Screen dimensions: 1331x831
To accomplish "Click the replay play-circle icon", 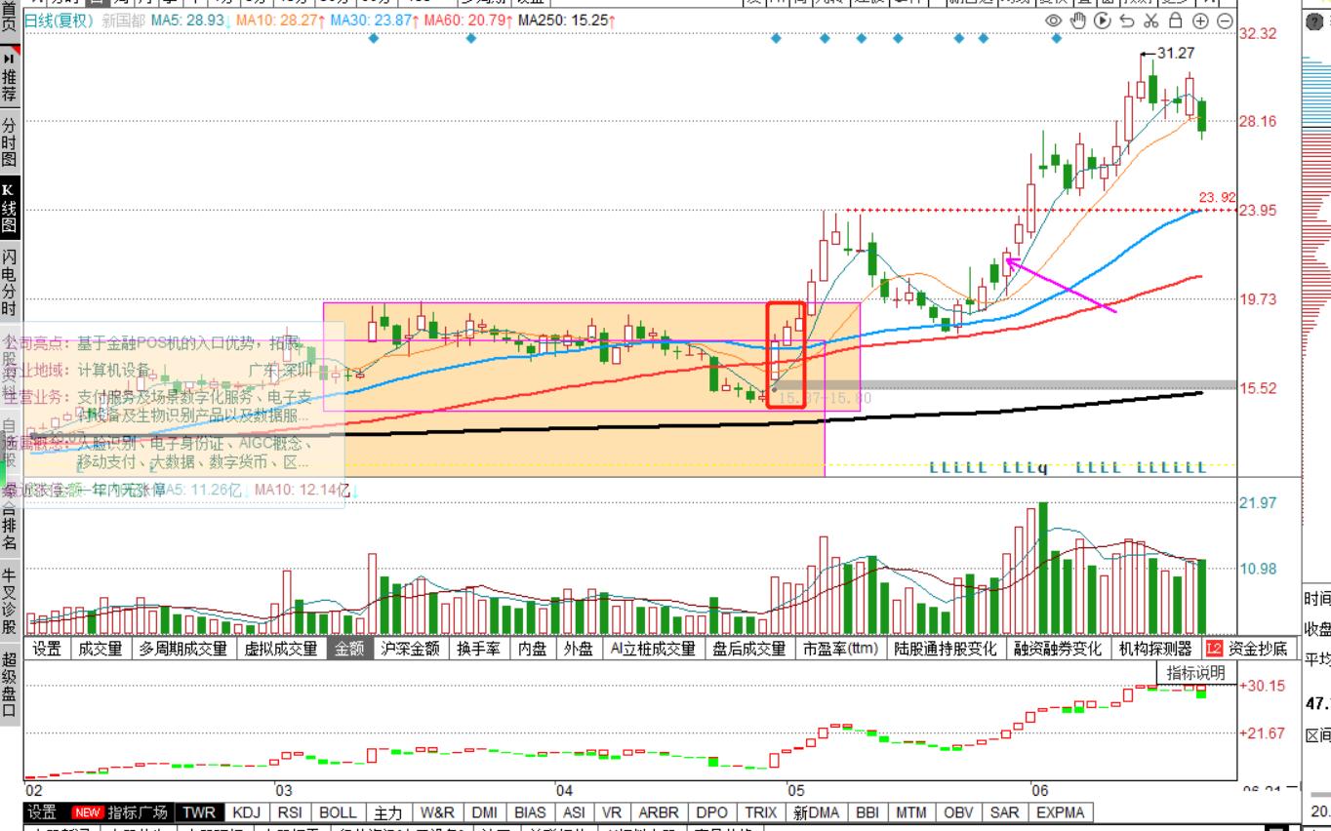I will (x=1103, y=20).
